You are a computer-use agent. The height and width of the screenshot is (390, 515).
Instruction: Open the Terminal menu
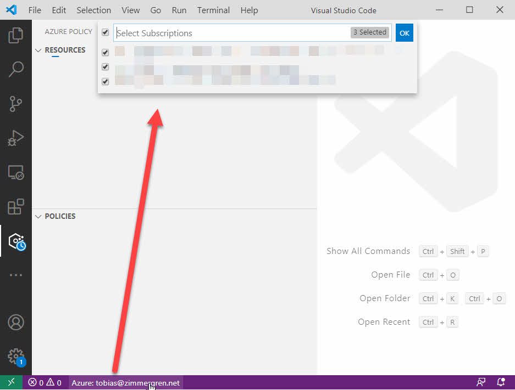pos(214,10)
